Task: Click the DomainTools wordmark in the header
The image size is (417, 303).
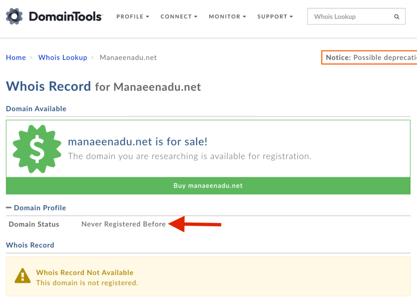Action: click(x=65, y=16)
